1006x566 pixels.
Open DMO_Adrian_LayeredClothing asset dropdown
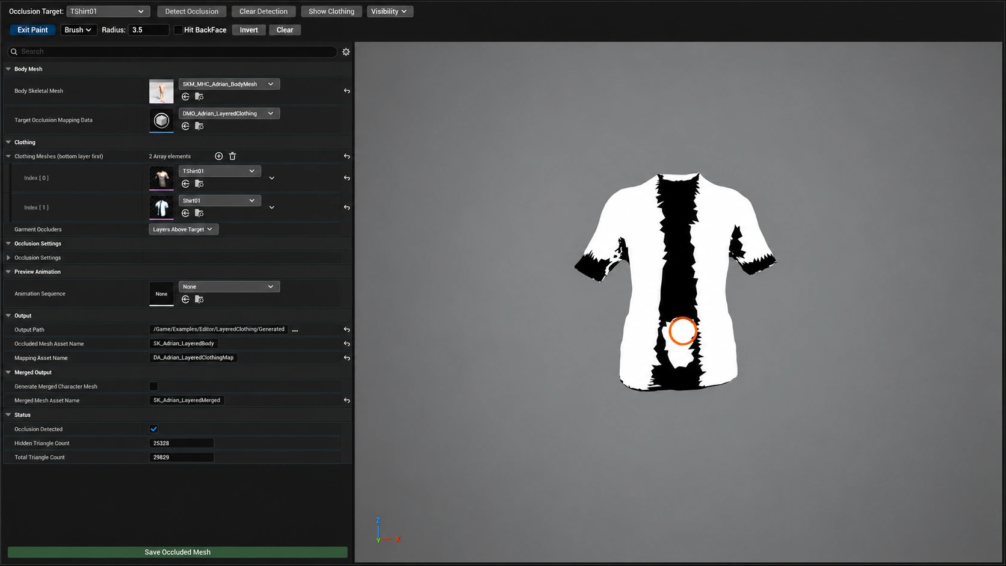coord(229,114)
